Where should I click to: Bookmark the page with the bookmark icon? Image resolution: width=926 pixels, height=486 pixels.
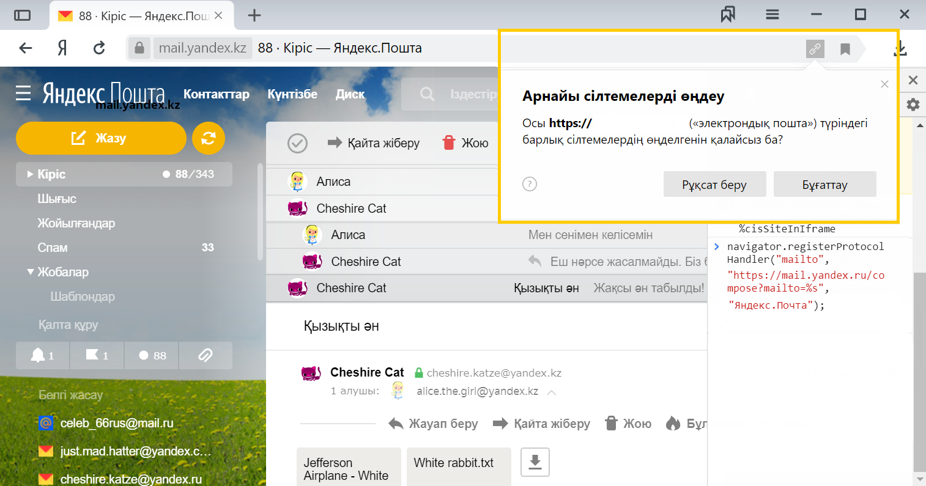pos(845,49)
